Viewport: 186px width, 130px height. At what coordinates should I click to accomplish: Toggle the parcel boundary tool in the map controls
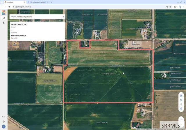point(181,96)
